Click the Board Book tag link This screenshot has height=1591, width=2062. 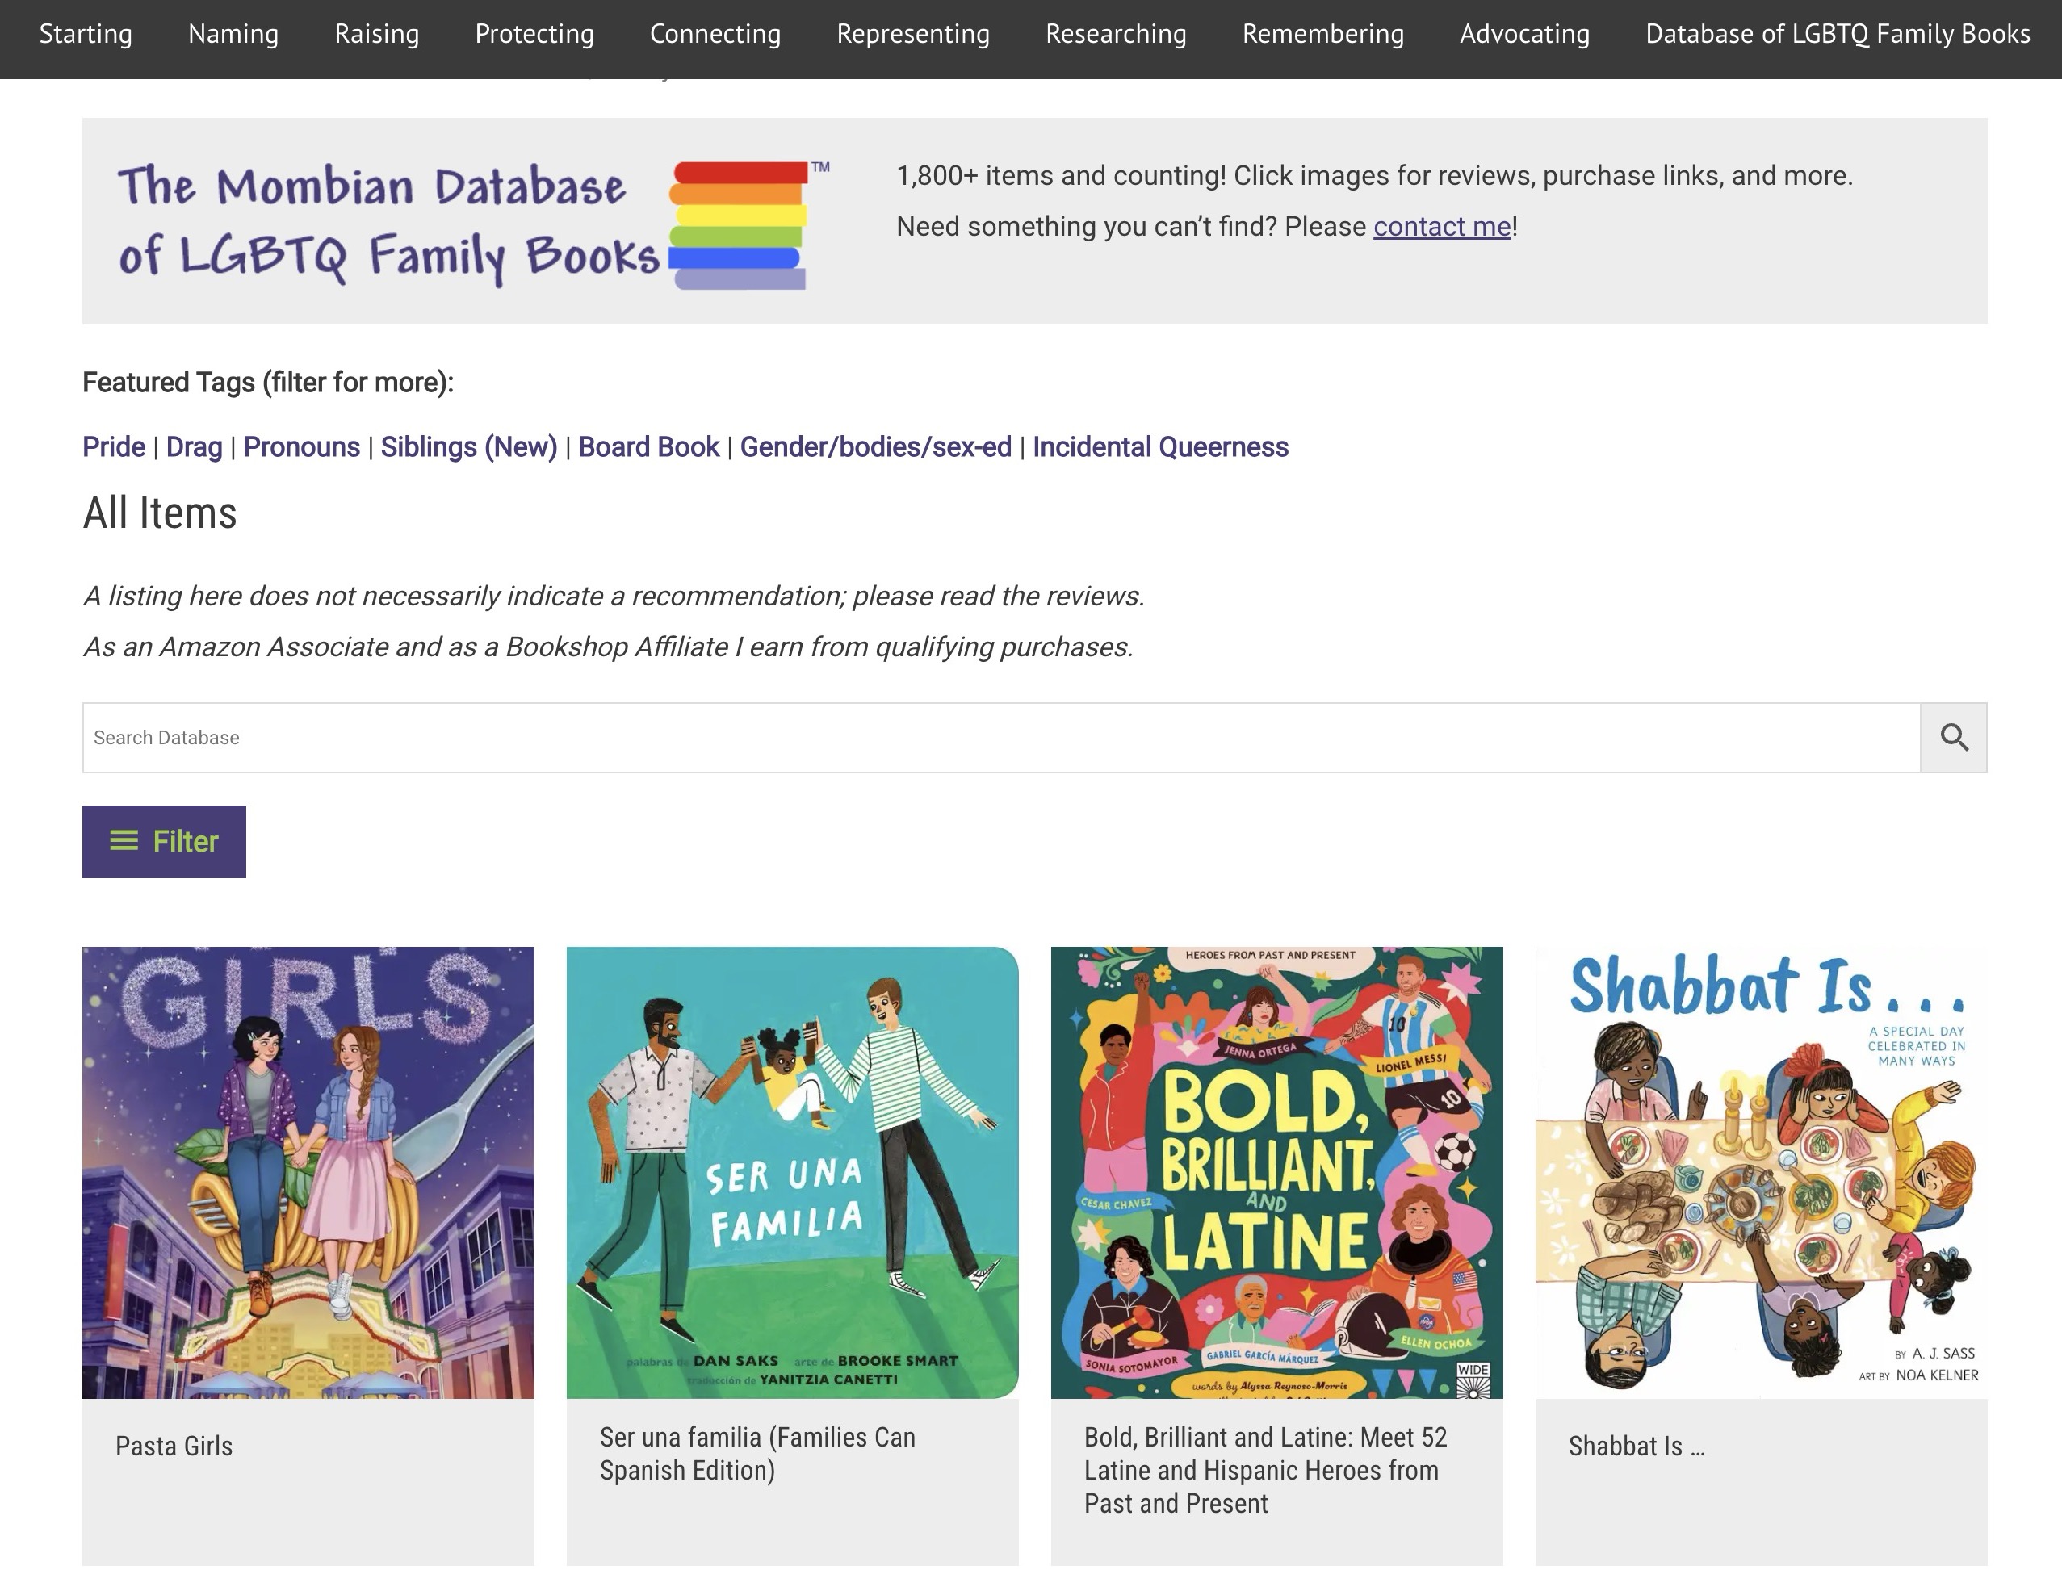click(648, 446)
